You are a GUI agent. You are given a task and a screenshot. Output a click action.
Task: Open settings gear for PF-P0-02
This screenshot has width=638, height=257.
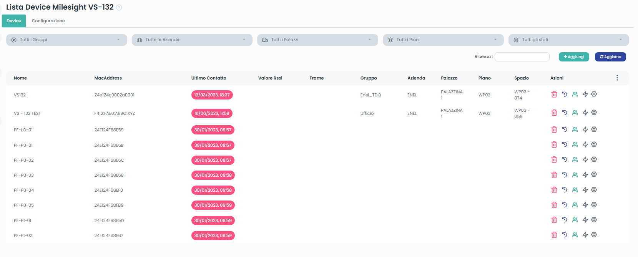[x=594, y=159]
